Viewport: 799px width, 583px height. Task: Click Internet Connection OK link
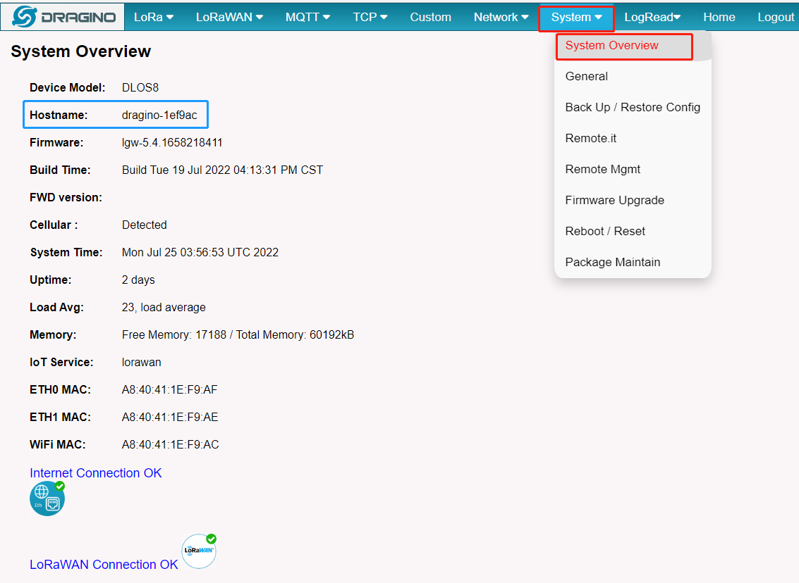tap(96, 473)
